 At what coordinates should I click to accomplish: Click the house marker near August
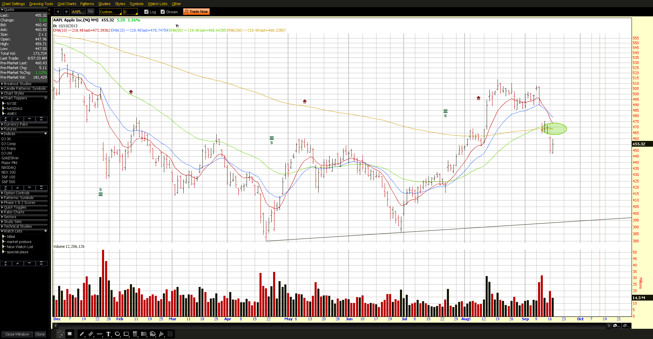point(479,98)
